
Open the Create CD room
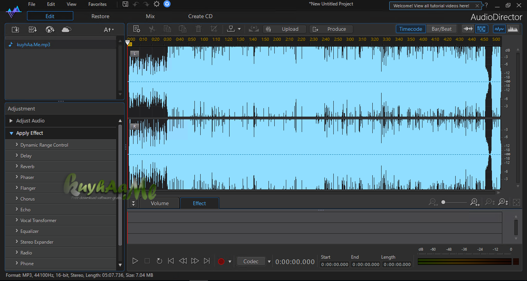(x=200, y=16)
